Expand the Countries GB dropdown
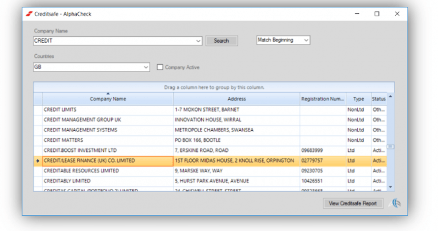The height and width of the screenshot is (231, 438). (146, 67)
